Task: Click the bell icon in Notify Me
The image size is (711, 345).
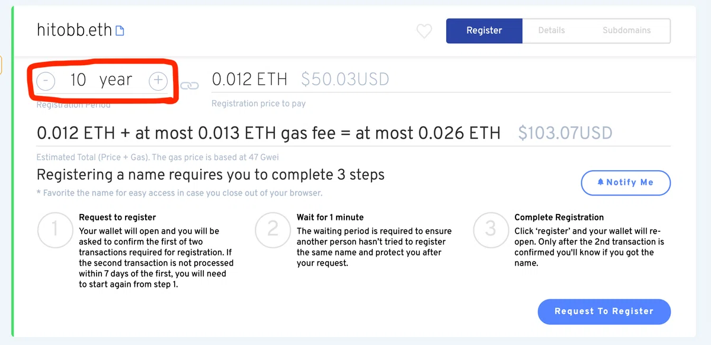Action: click(x=601, y=182)
